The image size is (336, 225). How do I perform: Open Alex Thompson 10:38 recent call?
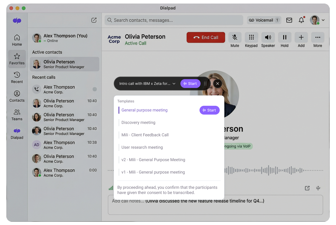point(64,145)
